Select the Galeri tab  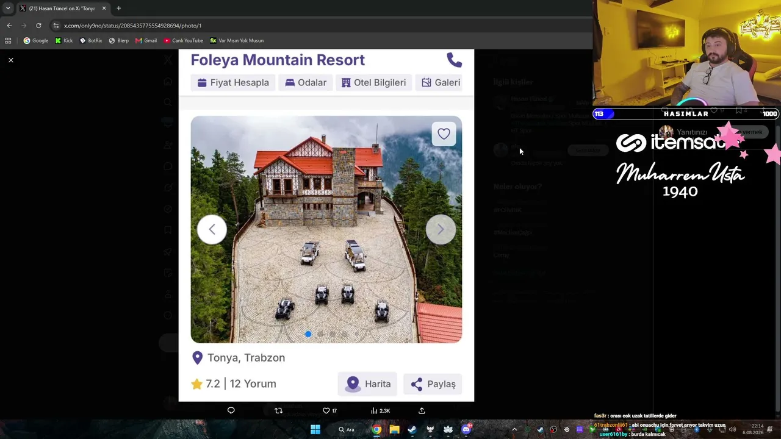click(441, 82)
